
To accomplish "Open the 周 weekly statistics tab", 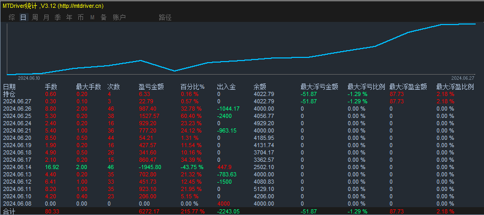I will (x=35, y=18).
